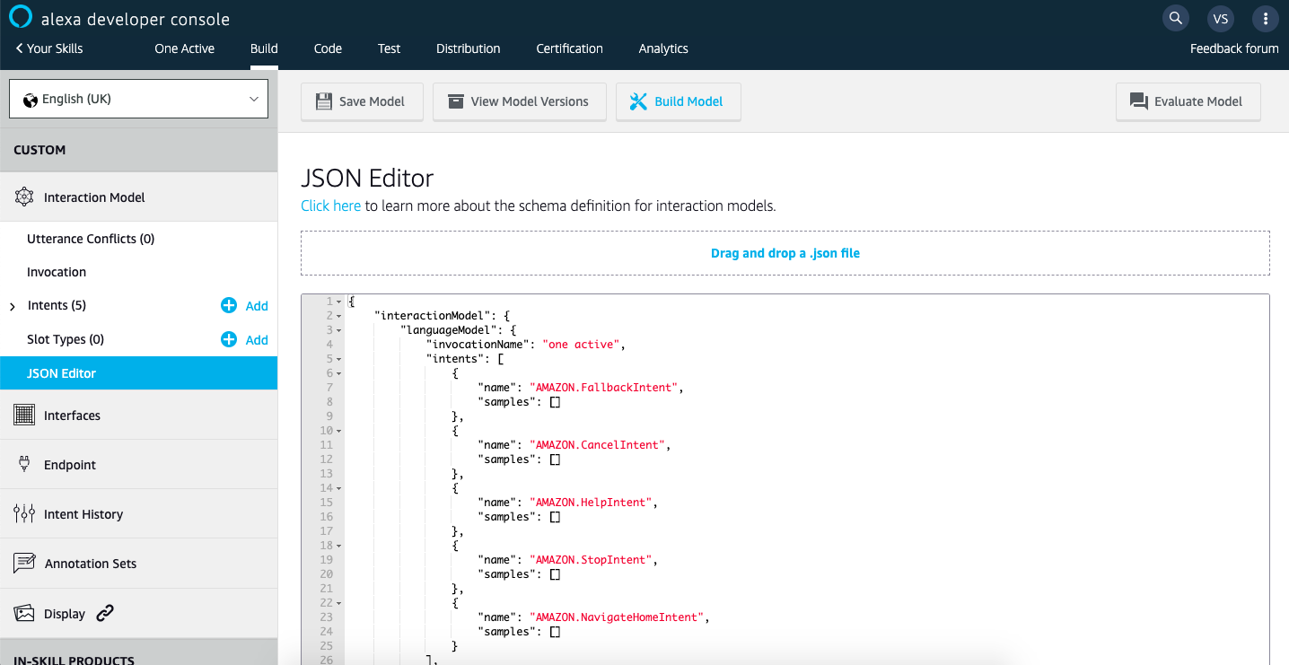This screenshot has width=1289, height=665.
Task: Collapse code fold arrow on line 6
Action: click(338, 373)
